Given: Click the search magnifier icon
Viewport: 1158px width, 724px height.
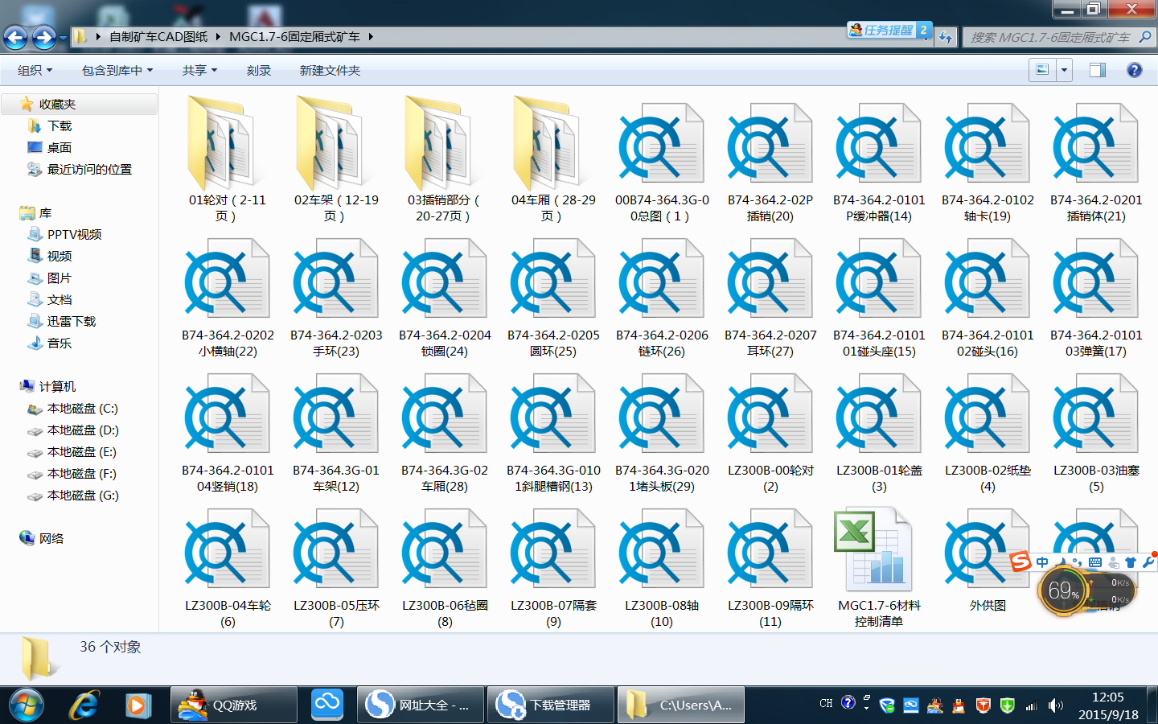Looking at the screenshot, I should click(1145, 37).
